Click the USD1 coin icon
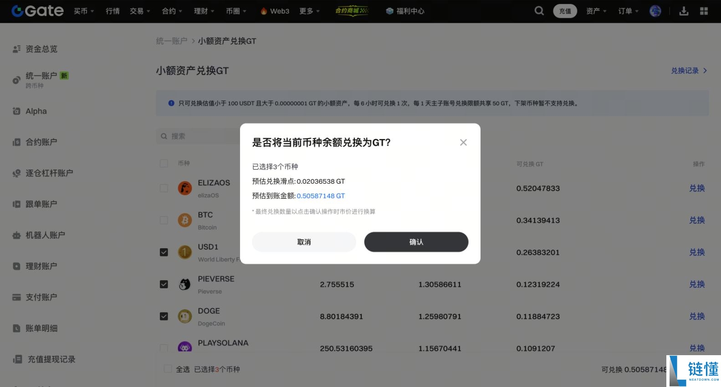 (x=185, y=252)
